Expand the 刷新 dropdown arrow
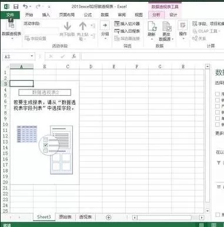The width and height of the screenshot is (224, 227). [152, 39]
